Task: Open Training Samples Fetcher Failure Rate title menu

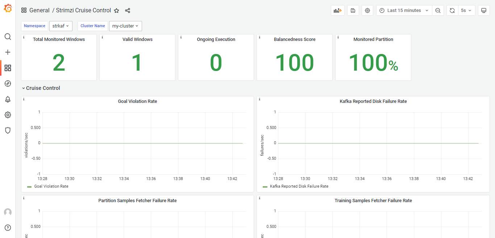Action: pyautogui.click(x=373, y=201)
